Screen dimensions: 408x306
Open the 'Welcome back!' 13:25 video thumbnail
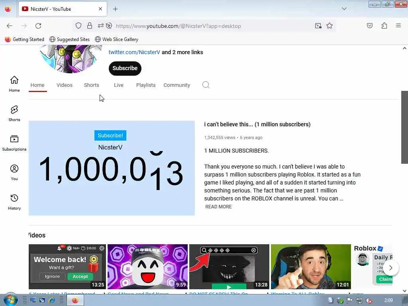pos(67,267)
